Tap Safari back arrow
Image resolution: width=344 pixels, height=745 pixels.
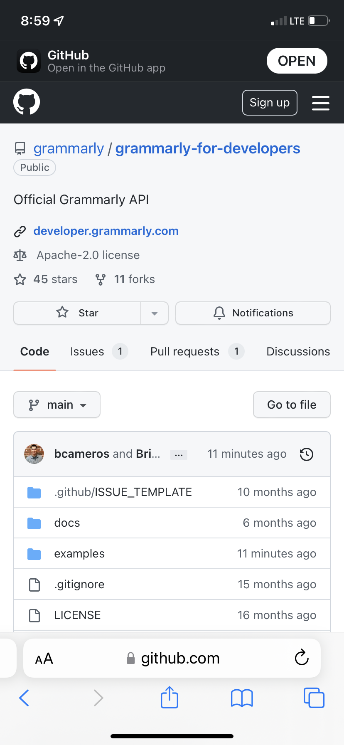coord(24,698)
